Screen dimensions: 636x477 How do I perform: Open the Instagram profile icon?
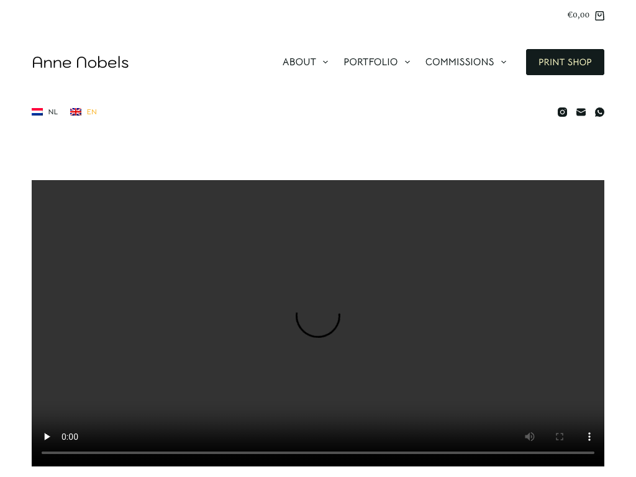click(562, 112)
